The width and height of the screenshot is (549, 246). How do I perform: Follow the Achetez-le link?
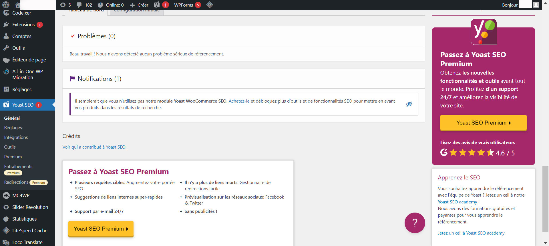(x=239, y=101)
